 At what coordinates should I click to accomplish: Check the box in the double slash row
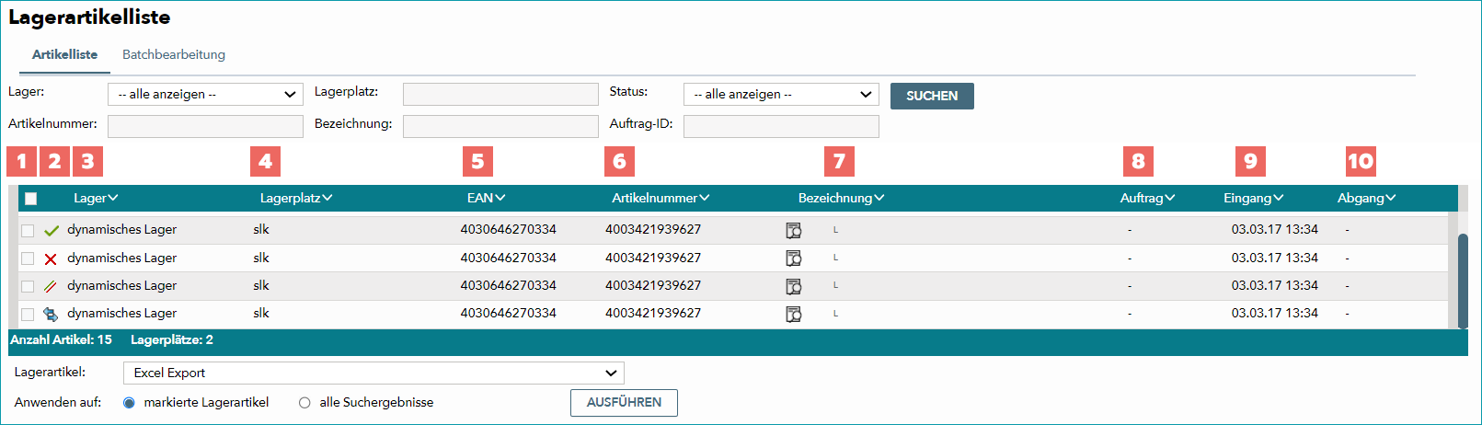[28, 286]
